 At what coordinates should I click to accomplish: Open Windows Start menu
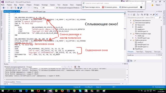coord(3,91)
